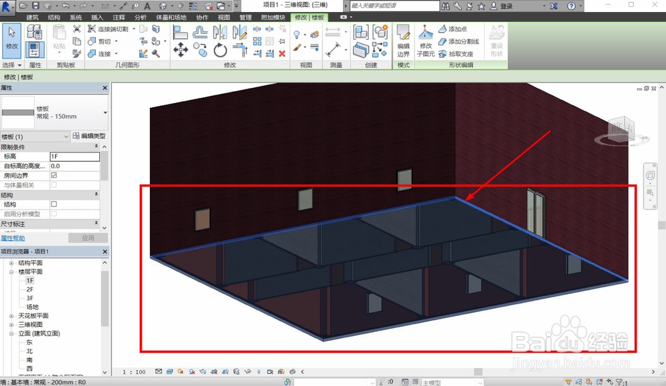This screenshot has width=666, height=386.
Task: Expand the 三维视图 tree node
Action: [11, 324]
